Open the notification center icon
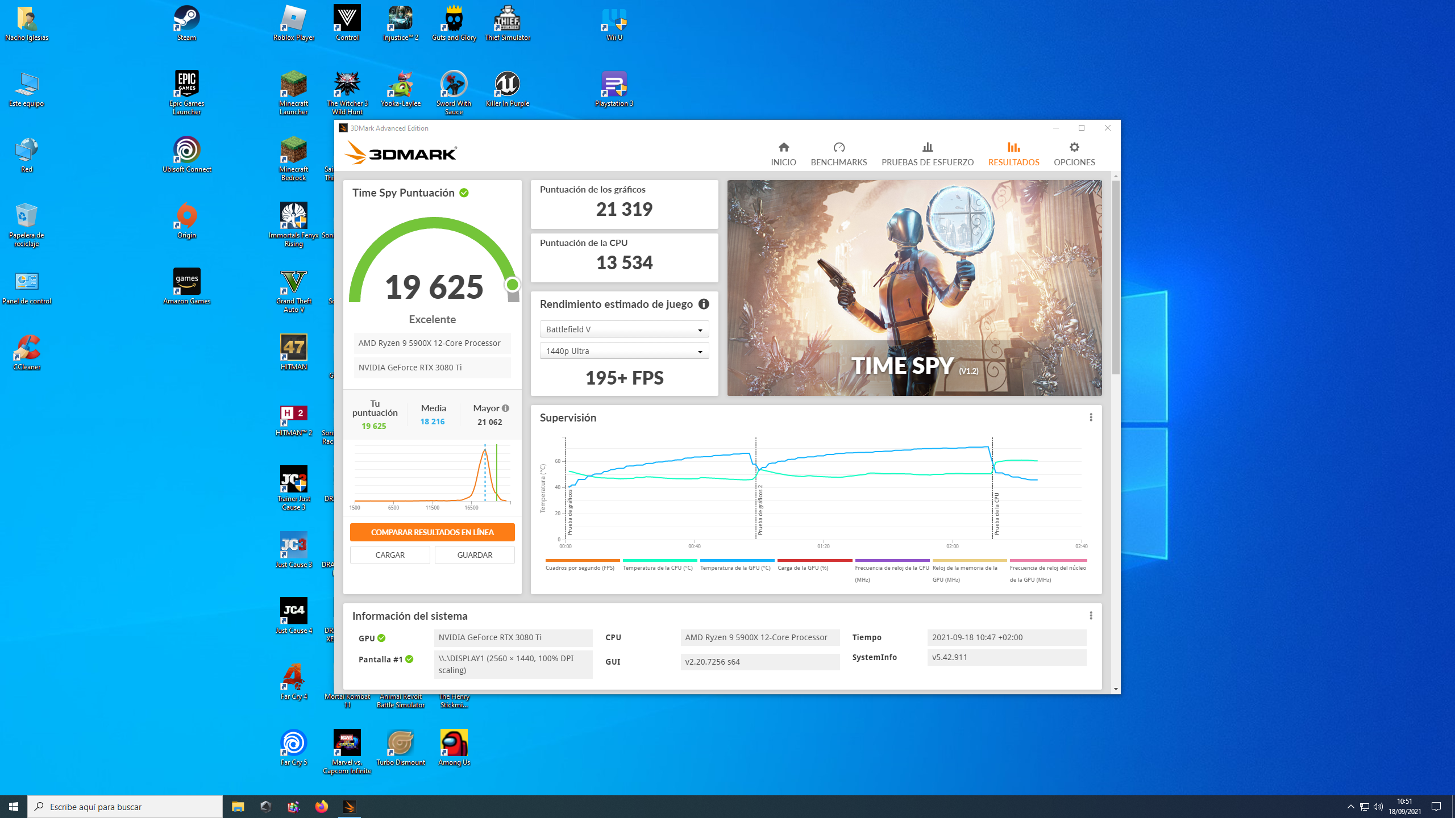This screenshot has width=1455, height=818. (x=1436, y=807)
